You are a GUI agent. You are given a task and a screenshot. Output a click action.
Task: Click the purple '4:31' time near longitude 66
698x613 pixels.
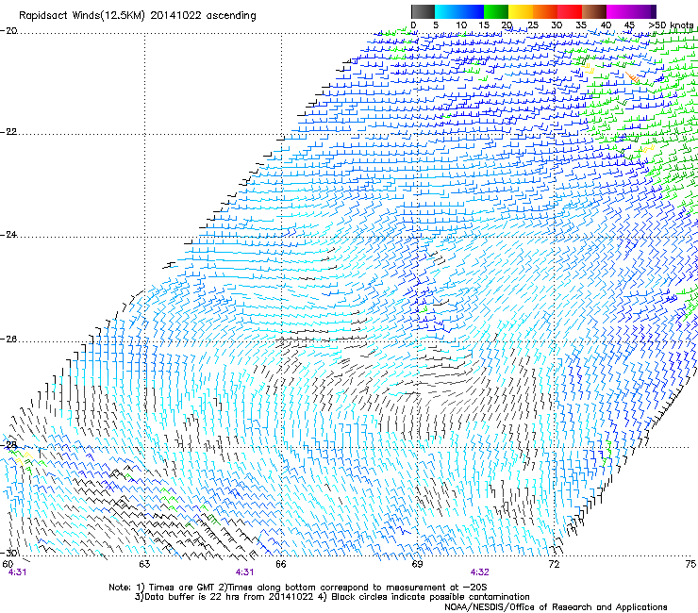(x=245, y=572)
